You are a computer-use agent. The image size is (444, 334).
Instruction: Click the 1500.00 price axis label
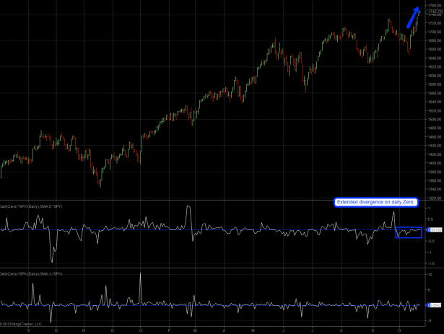(x=435, y=120)
